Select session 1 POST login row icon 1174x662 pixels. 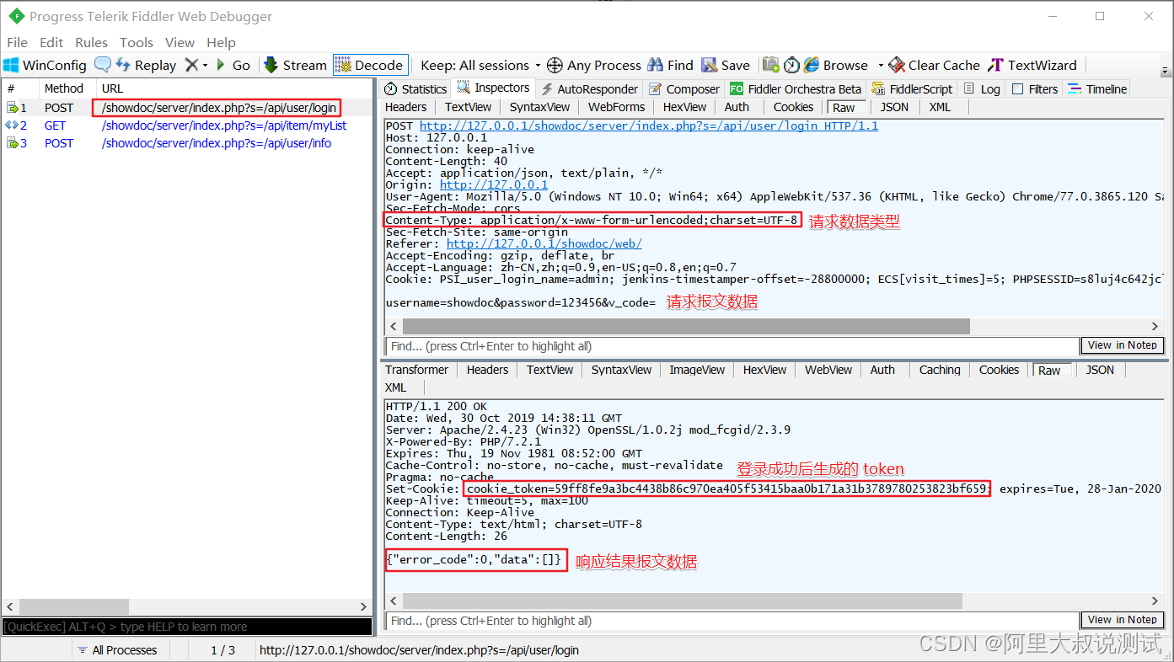[x=13, y=108]
